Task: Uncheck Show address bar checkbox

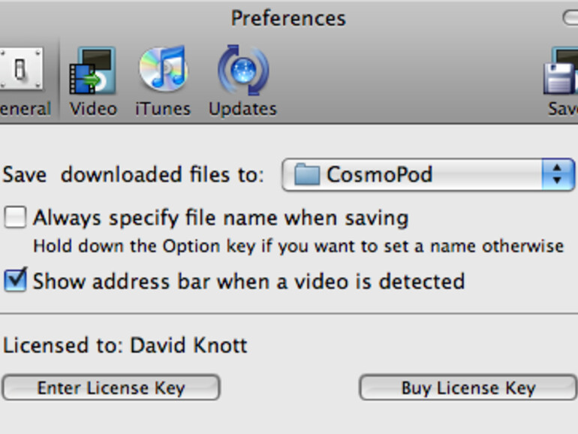Action: pos(15,281)
